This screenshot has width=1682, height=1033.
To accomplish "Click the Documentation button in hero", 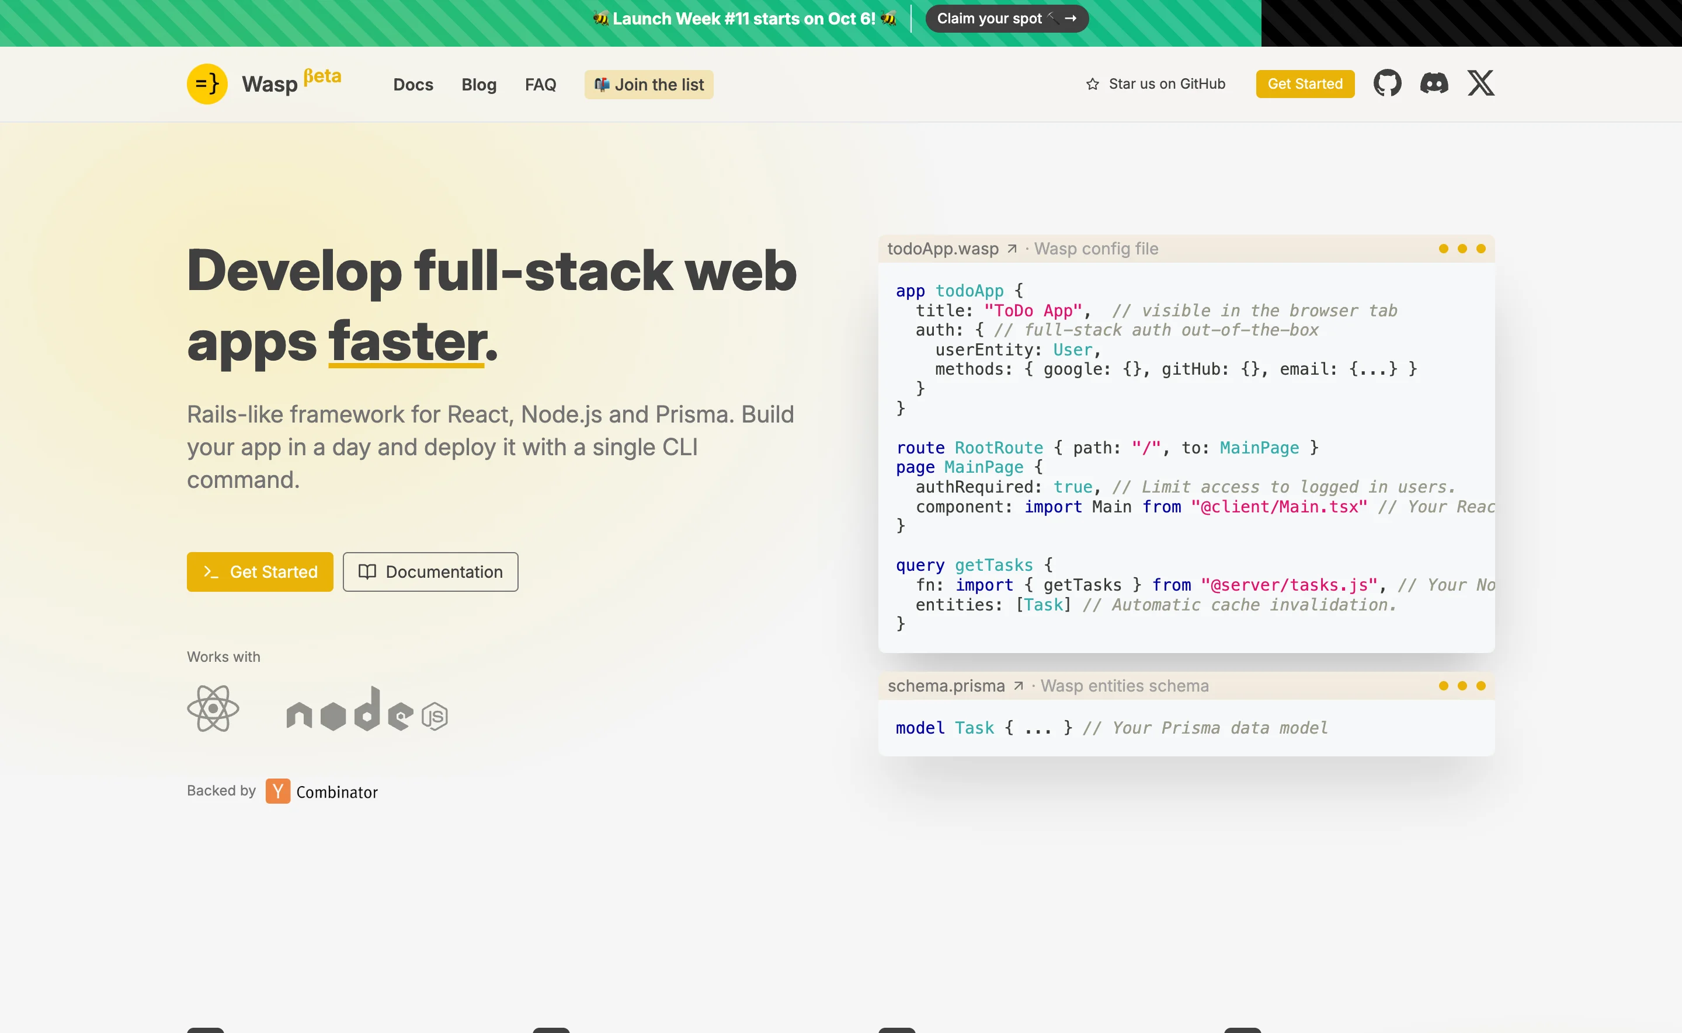I will click(430, 572).
